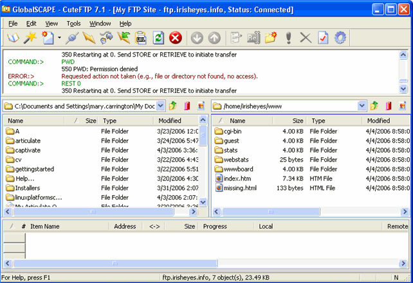Click local pane vertical scroll down arrow
The image size is (413, 283).
click(203, 202)
